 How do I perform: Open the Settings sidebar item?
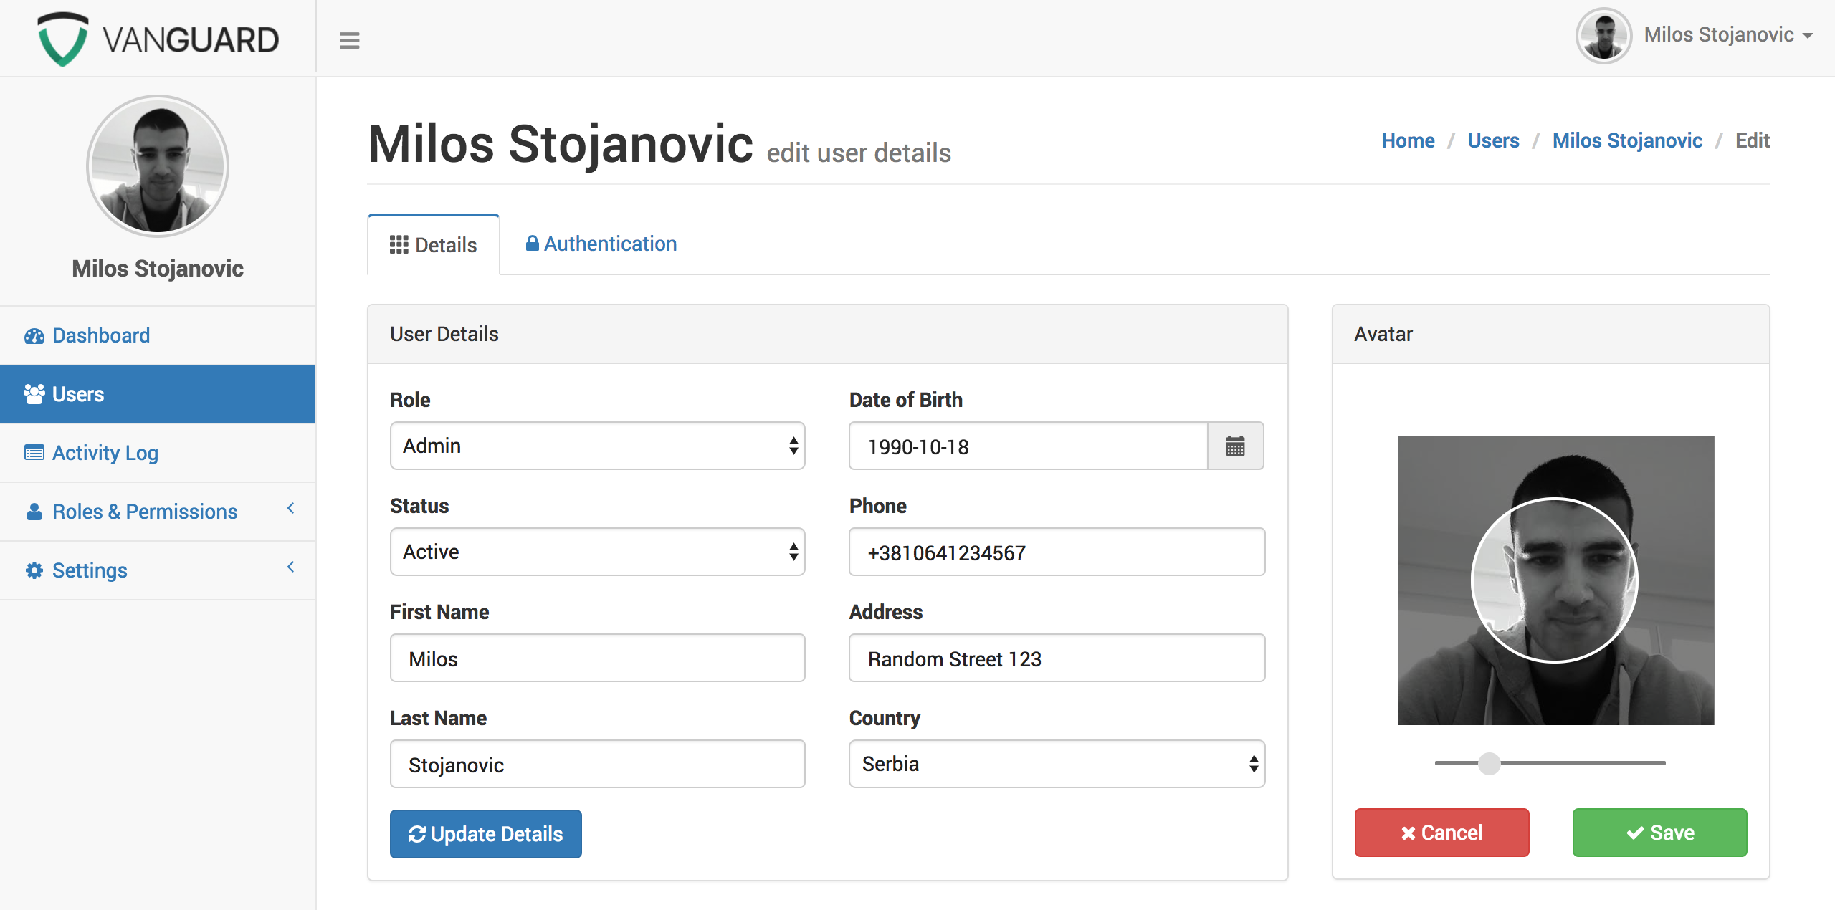[158, 570]
